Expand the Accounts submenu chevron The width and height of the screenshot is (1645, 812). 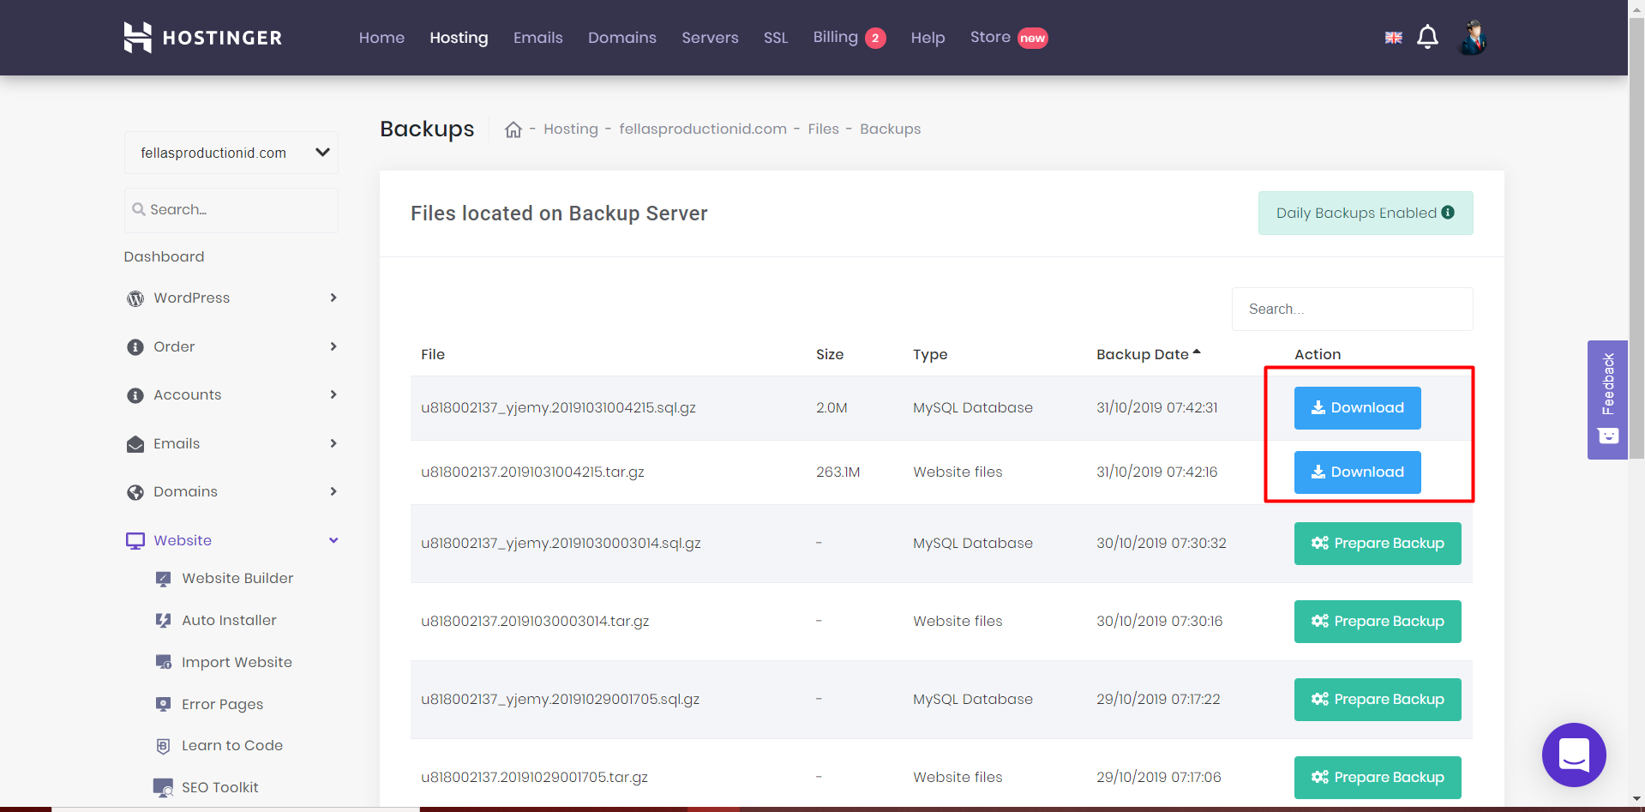(x=333, y=394)
